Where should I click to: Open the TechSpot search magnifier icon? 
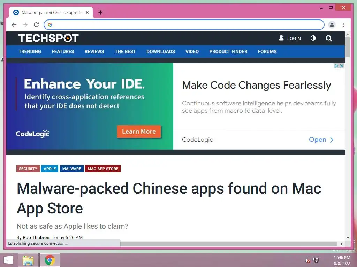(x=328, y=38)
